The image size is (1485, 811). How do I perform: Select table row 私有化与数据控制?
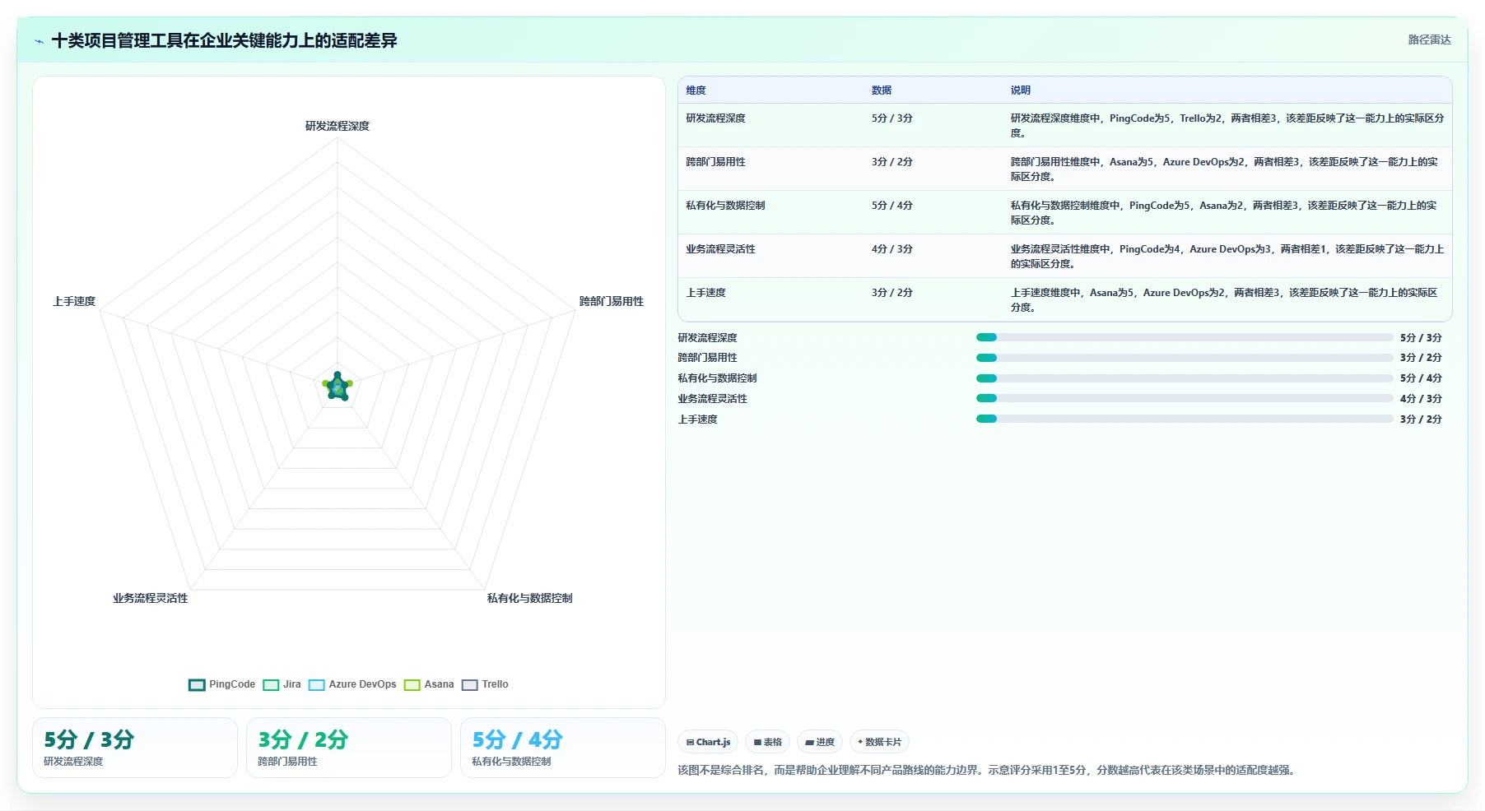tap(1064, 212)
